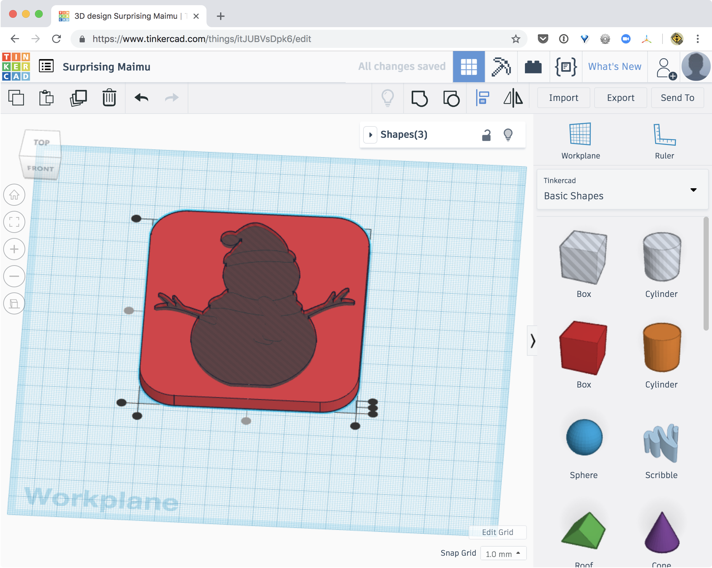Image resolution: width=712 pixels, height=568 pixels.
Task: Click the 3D design Surprising Maimu browser tab
Action: click(126, 16)
